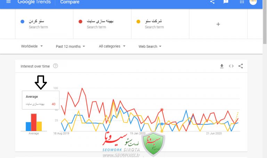Select the Compare page title
The width and height of the screenshot is (267, 158).
coord(70,2)
